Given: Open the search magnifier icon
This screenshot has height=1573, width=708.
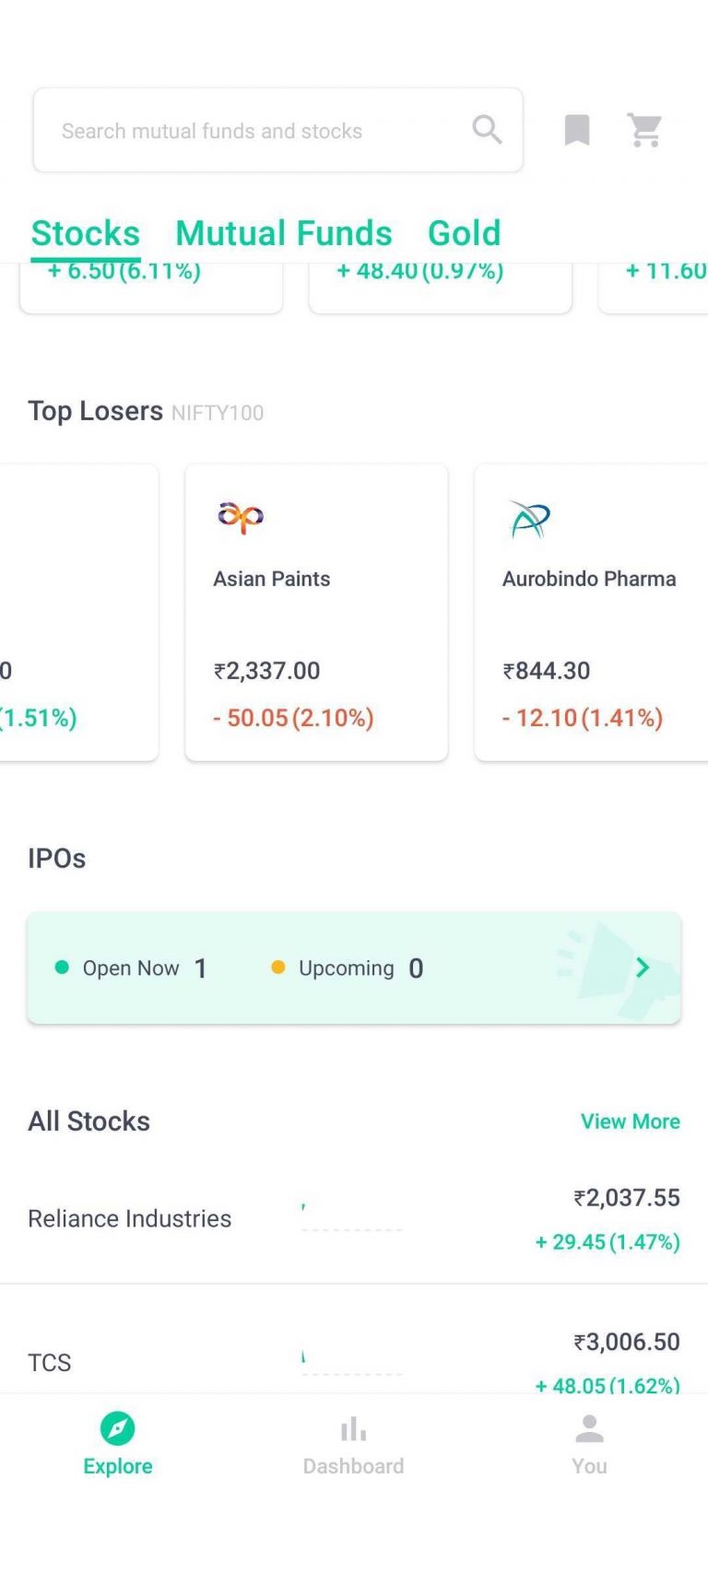Looking at the screenshot, I should tap(487, 129).
